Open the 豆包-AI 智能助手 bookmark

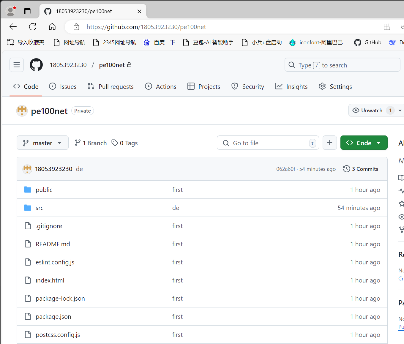coord(208,42)
